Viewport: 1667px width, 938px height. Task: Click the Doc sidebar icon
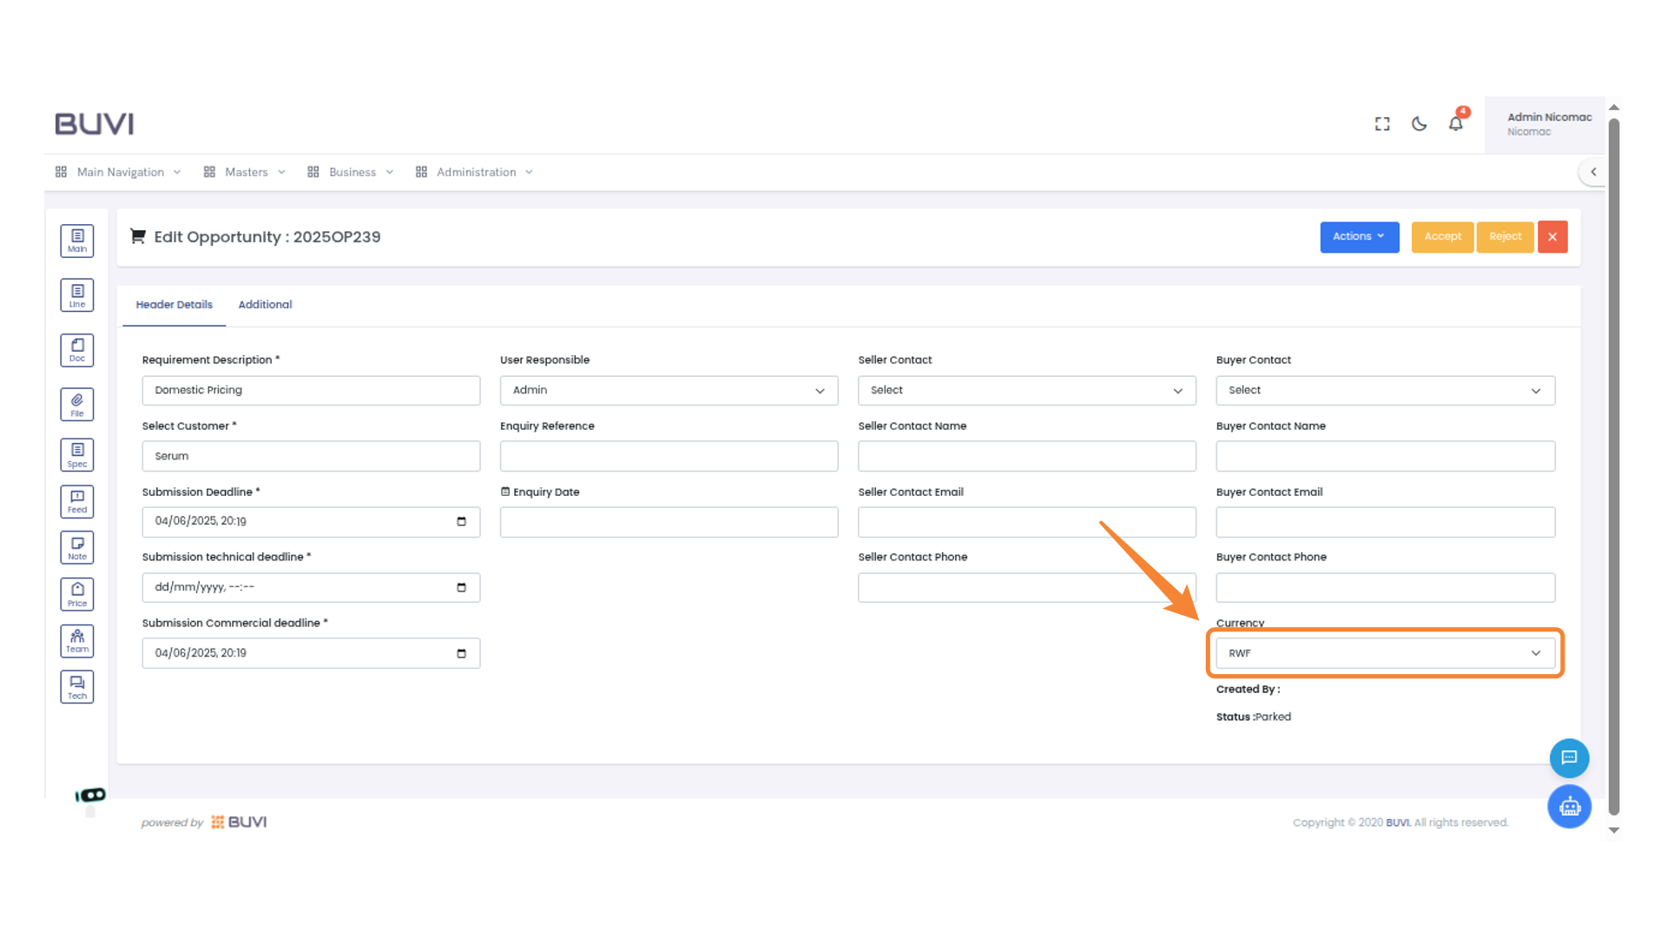77,350
